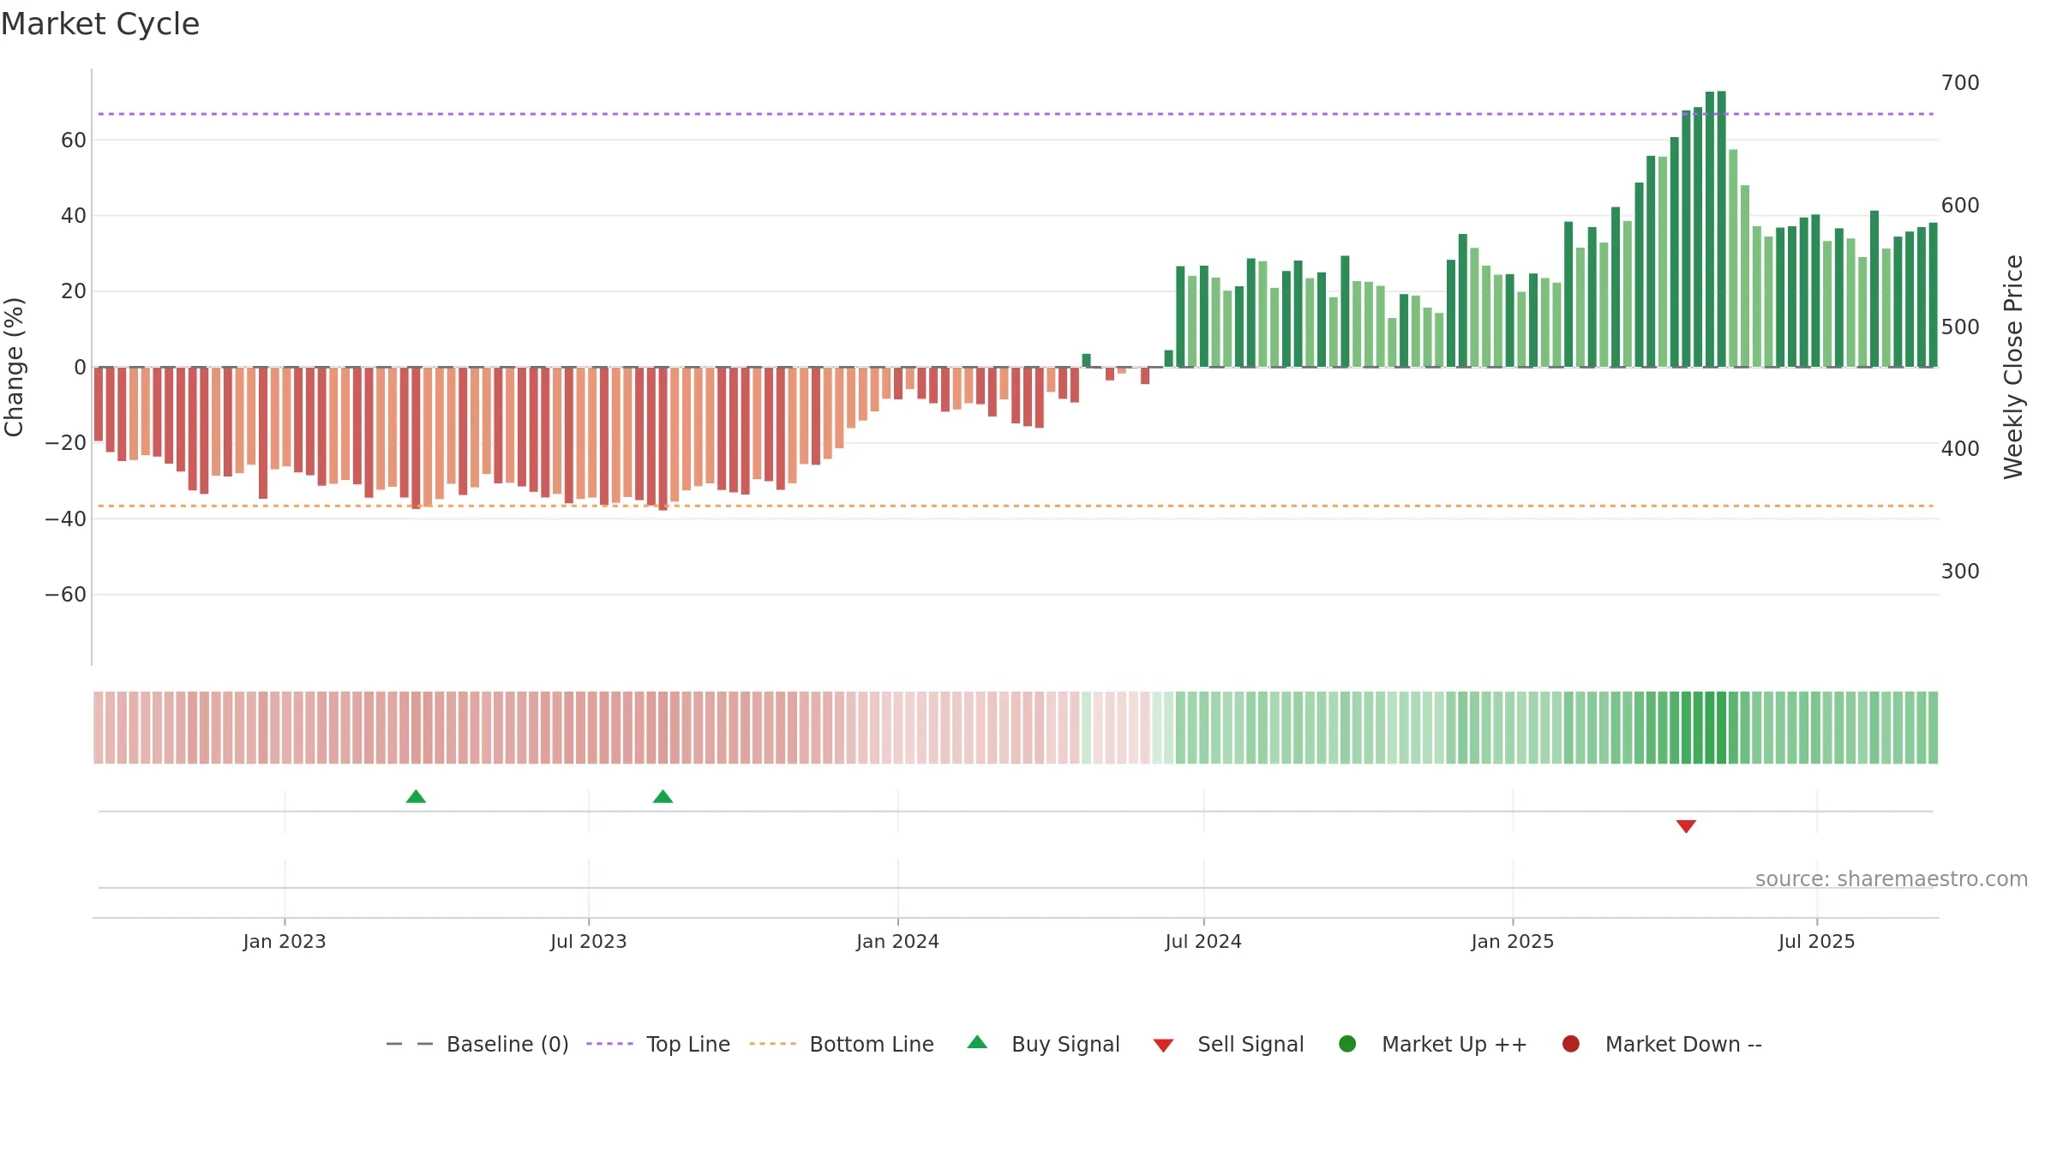Click the Weekly Close Price axis title
This screenshot has width=2057, height=1157.
coord(2013,367)
